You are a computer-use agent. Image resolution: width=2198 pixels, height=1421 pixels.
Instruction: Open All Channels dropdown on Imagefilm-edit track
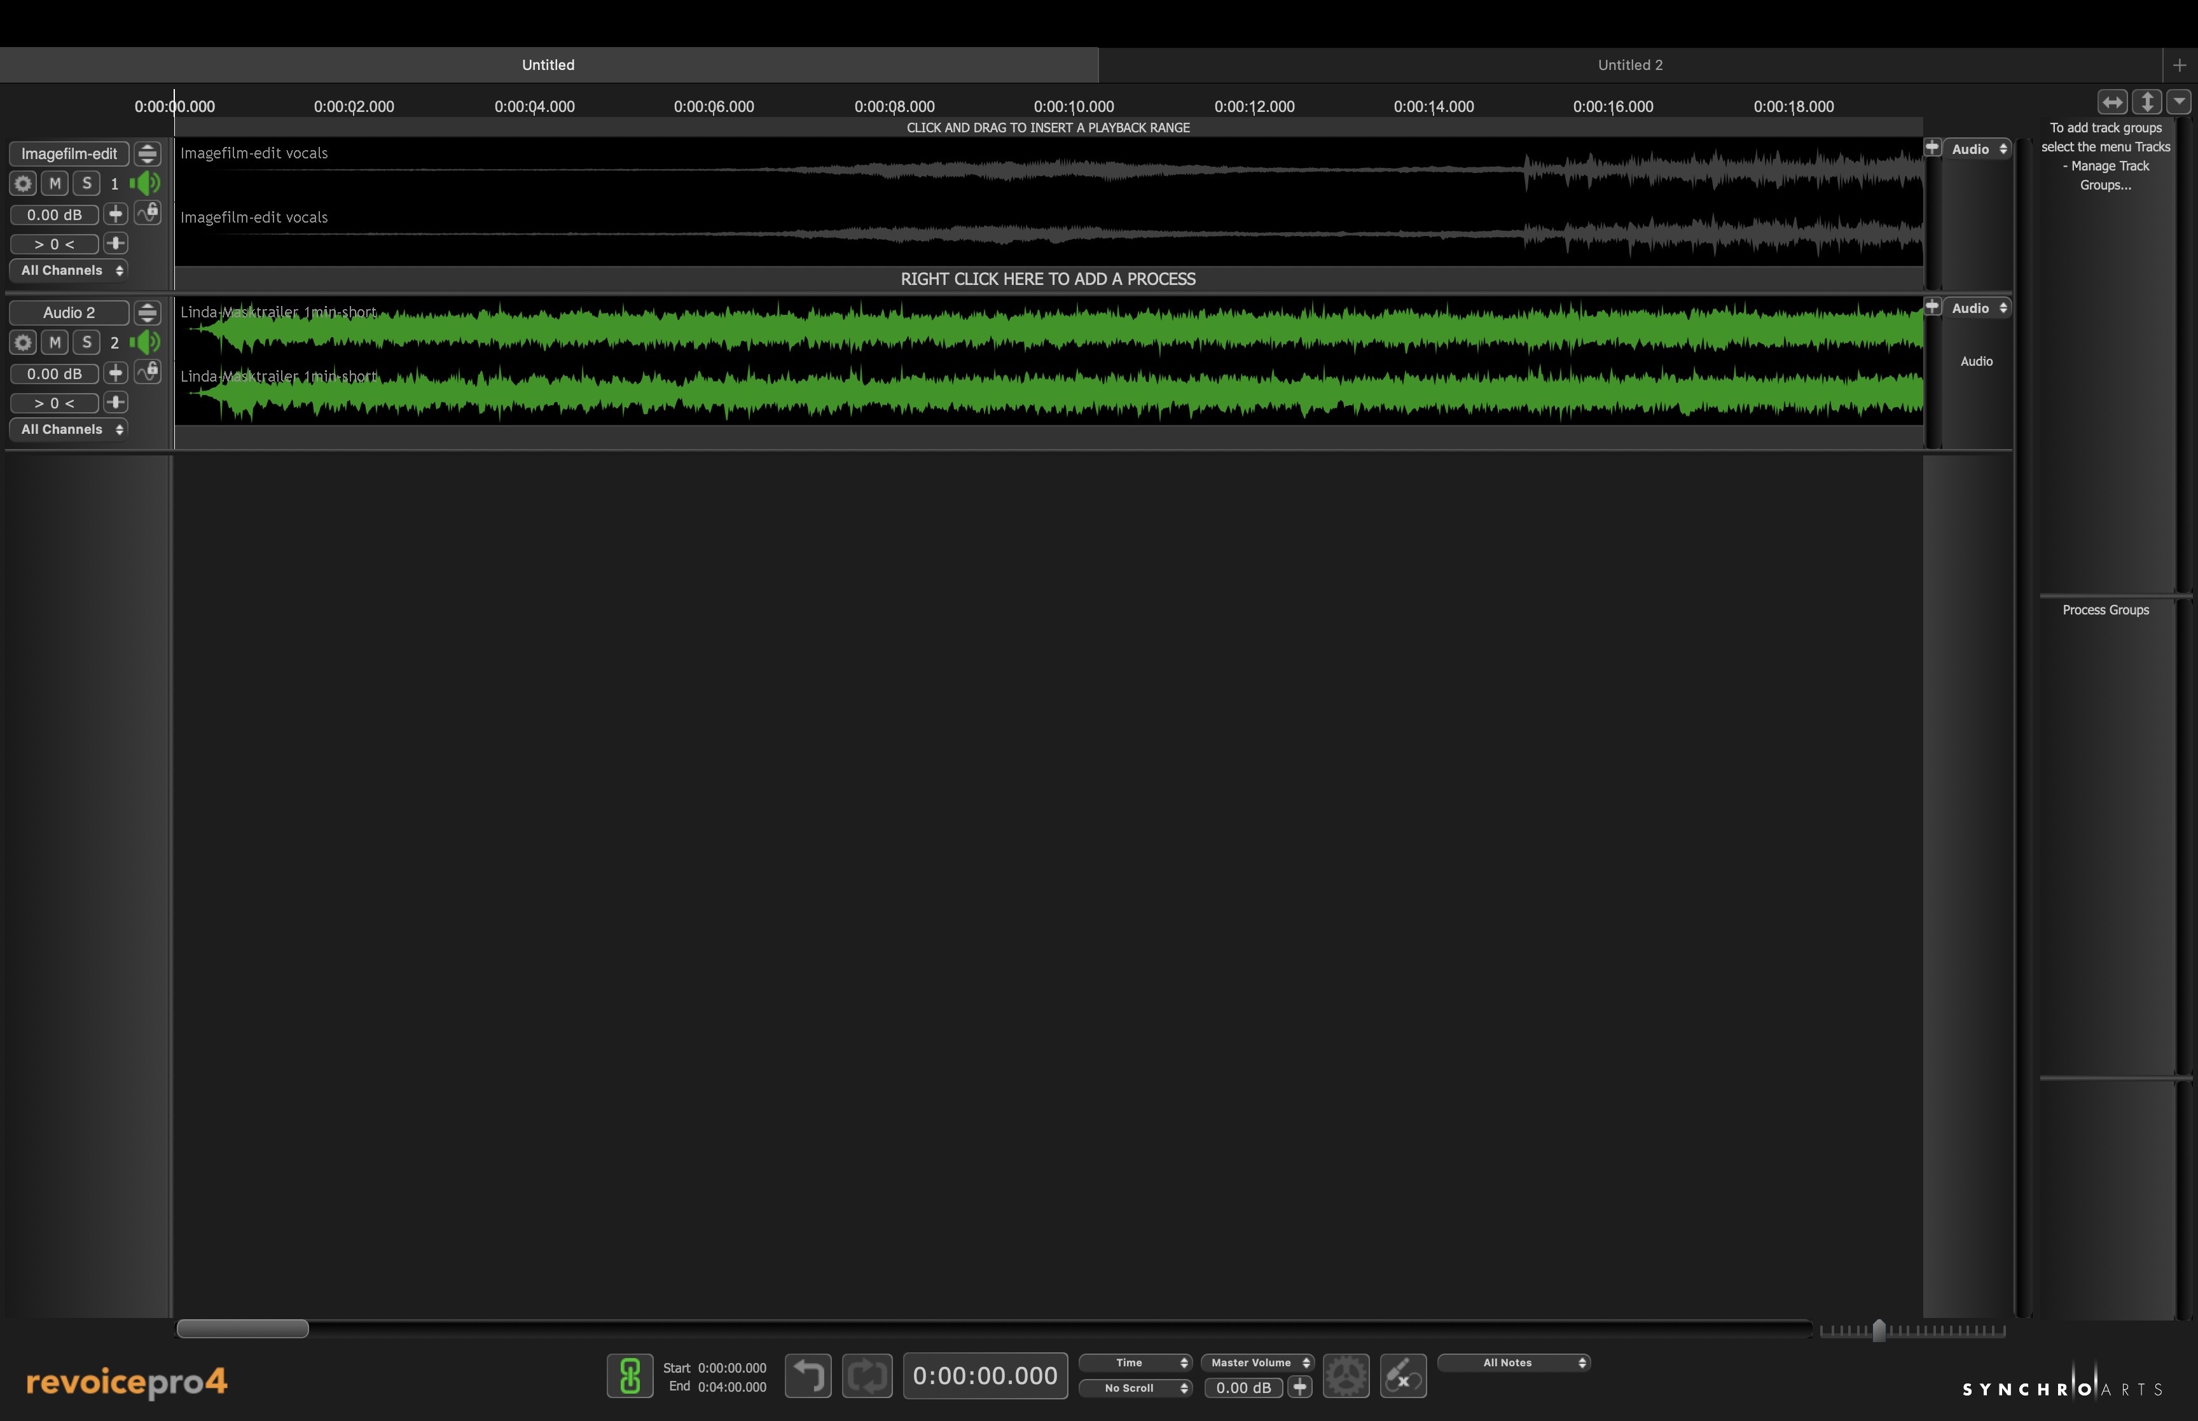click(x=69, y=270)
